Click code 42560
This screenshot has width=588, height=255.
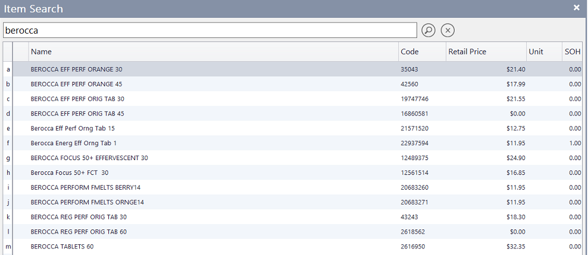(409, 84)
